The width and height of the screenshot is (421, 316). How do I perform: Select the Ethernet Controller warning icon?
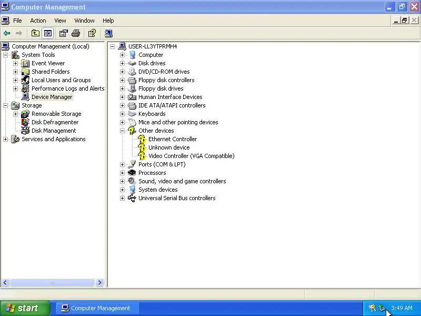click(142, 139)
